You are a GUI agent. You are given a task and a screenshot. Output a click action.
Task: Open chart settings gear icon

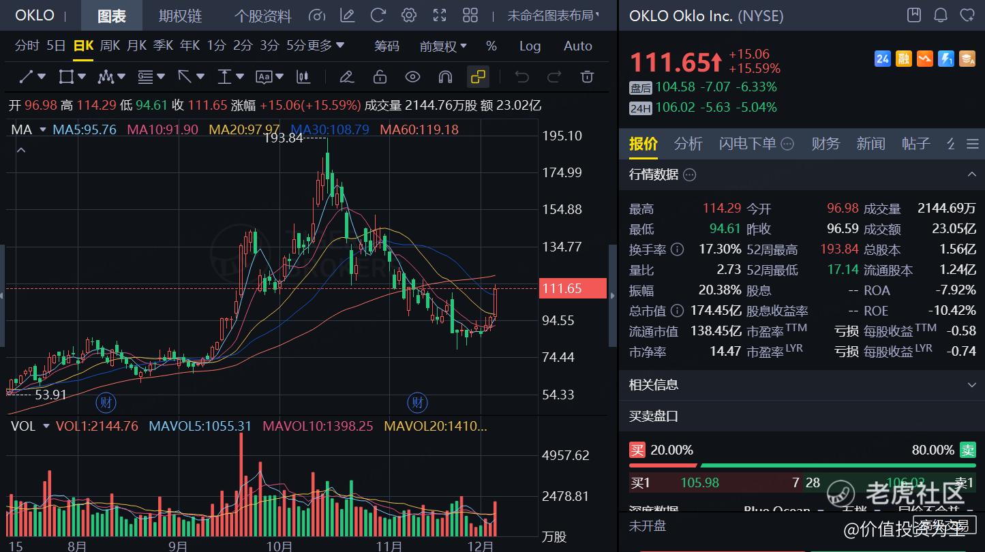[x=408, y=15]
